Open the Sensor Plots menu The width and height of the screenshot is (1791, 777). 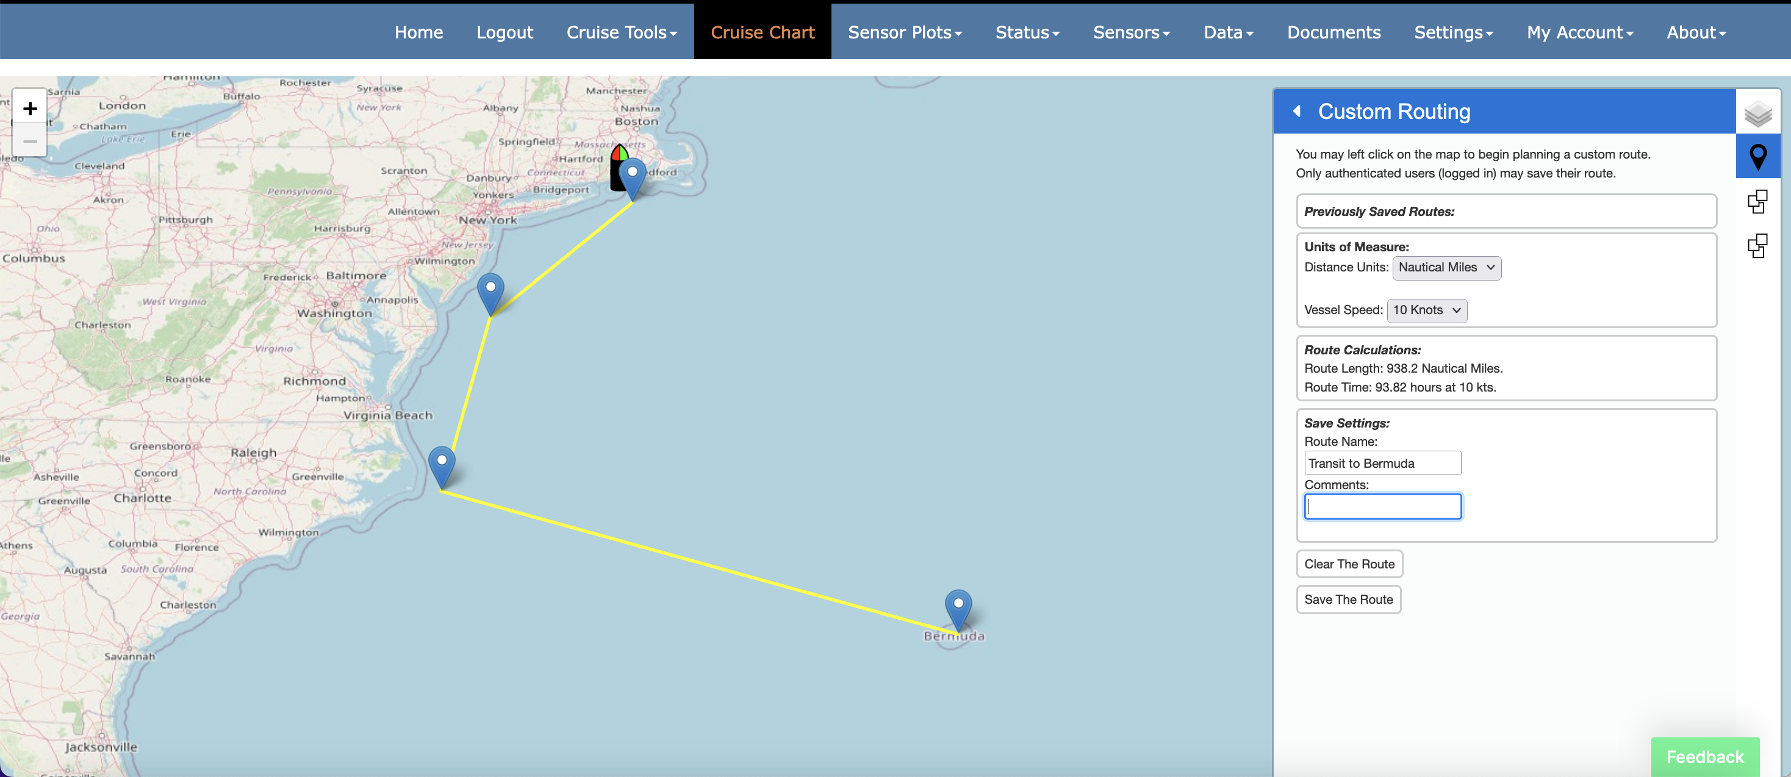[904, 33]
